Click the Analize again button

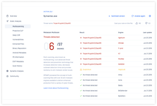(x=140, y=16)
